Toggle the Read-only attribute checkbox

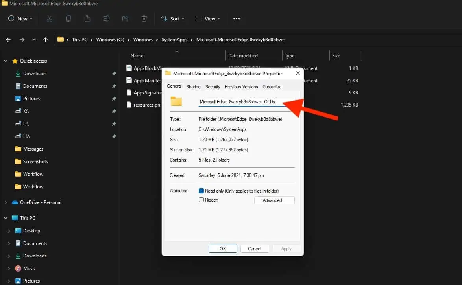click(201, 191)
